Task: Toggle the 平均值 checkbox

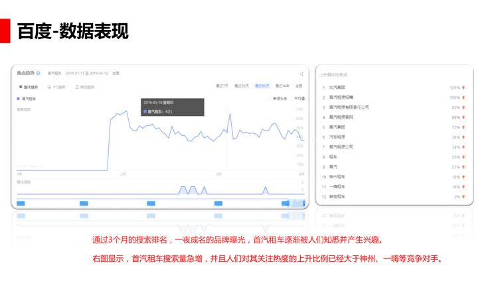Action: [x=291, y=99]
